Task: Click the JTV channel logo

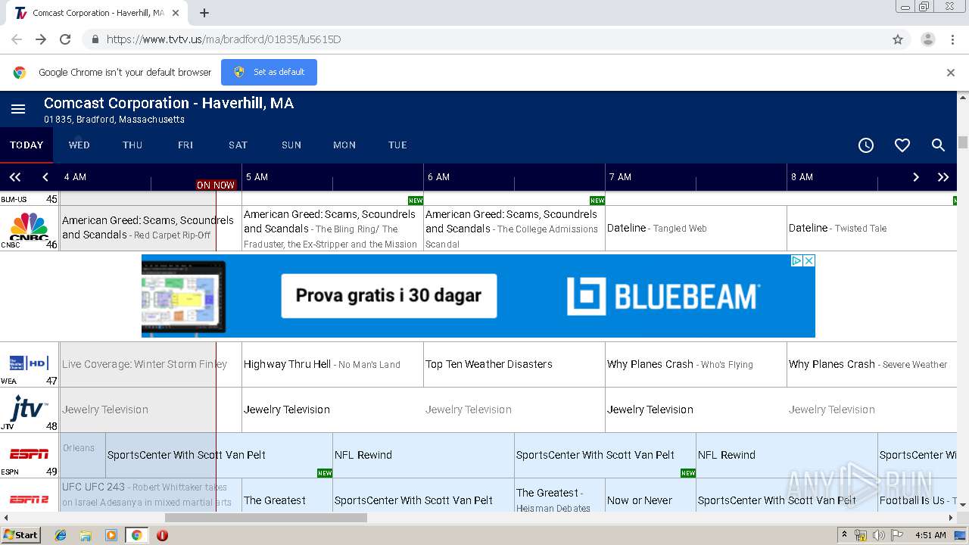Action: (29, 408)
